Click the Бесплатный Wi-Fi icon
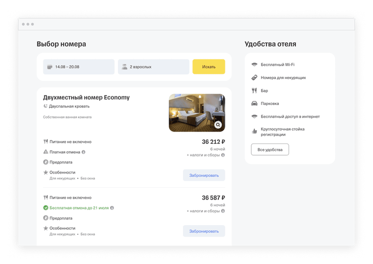This screenshot has height=264, width=373. click(x=254, y=65)
